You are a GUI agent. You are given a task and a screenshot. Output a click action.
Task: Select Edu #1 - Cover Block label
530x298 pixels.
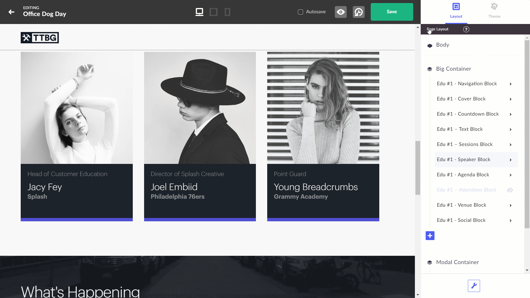click(x=461, y=99)
